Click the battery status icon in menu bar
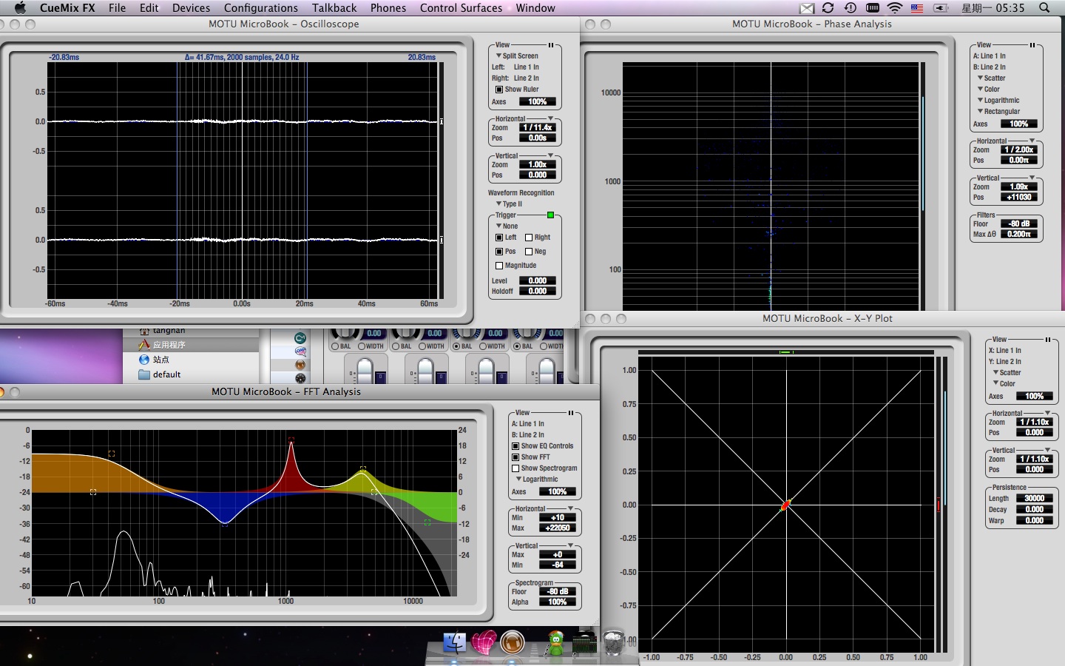Viewport: 1065px width, 666px height. [941, 8]
